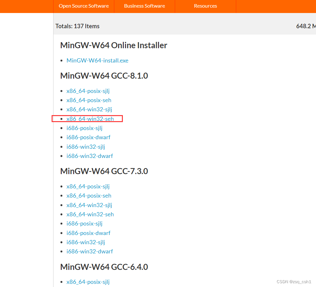Open the Open Source Software menu
The width and height of the screenshot is (316, 287).
click(84, 6)
